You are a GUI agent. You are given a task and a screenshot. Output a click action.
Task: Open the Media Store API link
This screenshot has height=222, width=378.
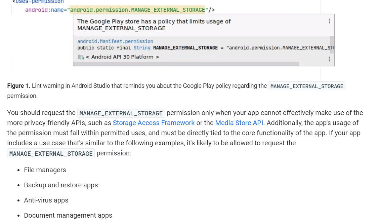(x=239, y=123)
